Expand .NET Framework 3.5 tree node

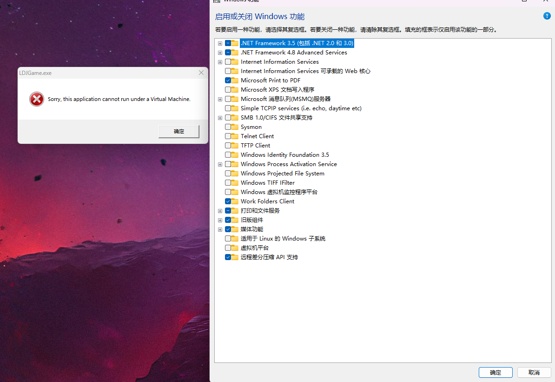coord(220,43)
